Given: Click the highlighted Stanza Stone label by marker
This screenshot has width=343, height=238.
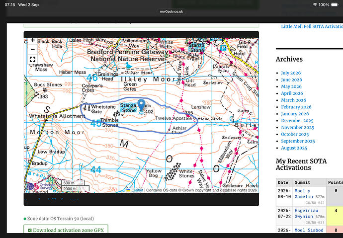Looking at the screenshot, I should tap(129, 108).
